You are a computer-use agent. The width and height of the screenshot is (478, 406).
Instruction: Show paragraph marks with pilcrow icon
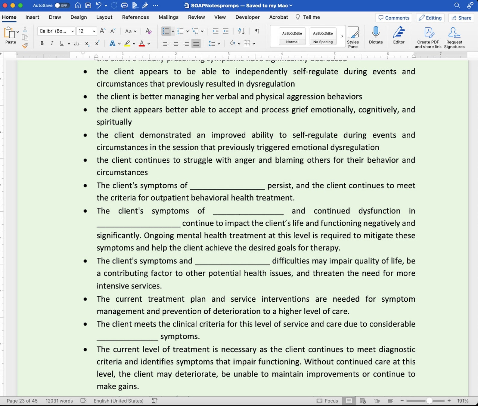tap(257, 31)
